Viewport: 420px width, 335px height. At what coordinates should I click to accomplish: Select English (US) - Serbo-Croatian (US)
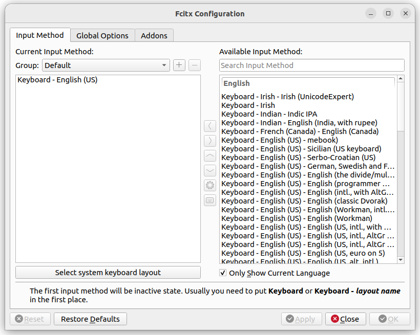click(308, 158)
